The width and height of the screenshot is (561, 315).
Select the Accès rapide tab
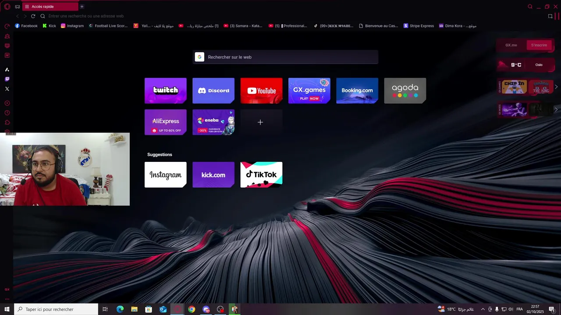click(50, 7)
